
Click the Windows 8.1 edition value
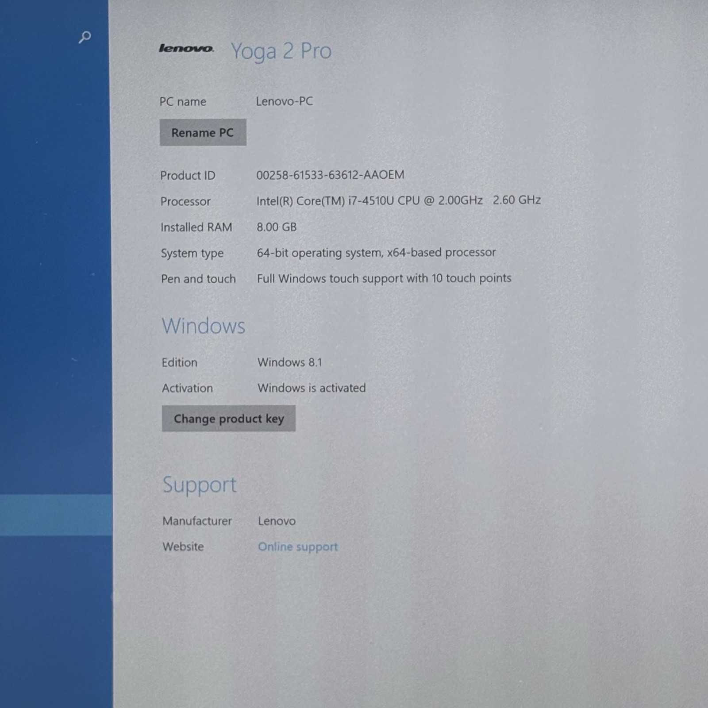[x=290, y=362]
